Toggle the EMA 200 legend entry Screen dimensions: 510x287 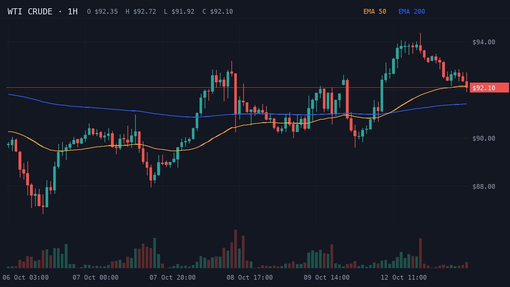tap(412, 11)
